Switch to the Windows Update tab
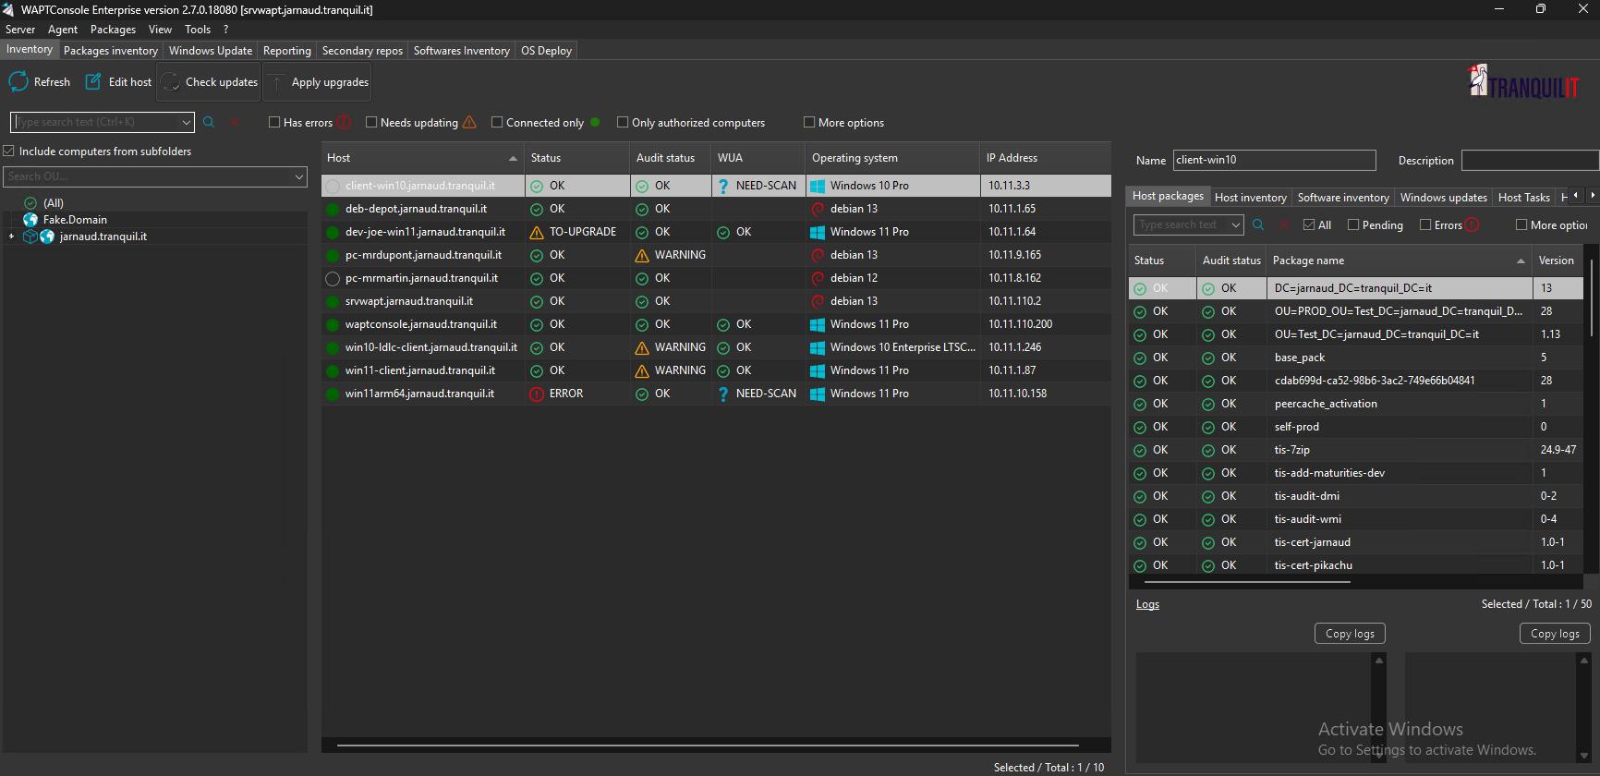 pos(211,51)
